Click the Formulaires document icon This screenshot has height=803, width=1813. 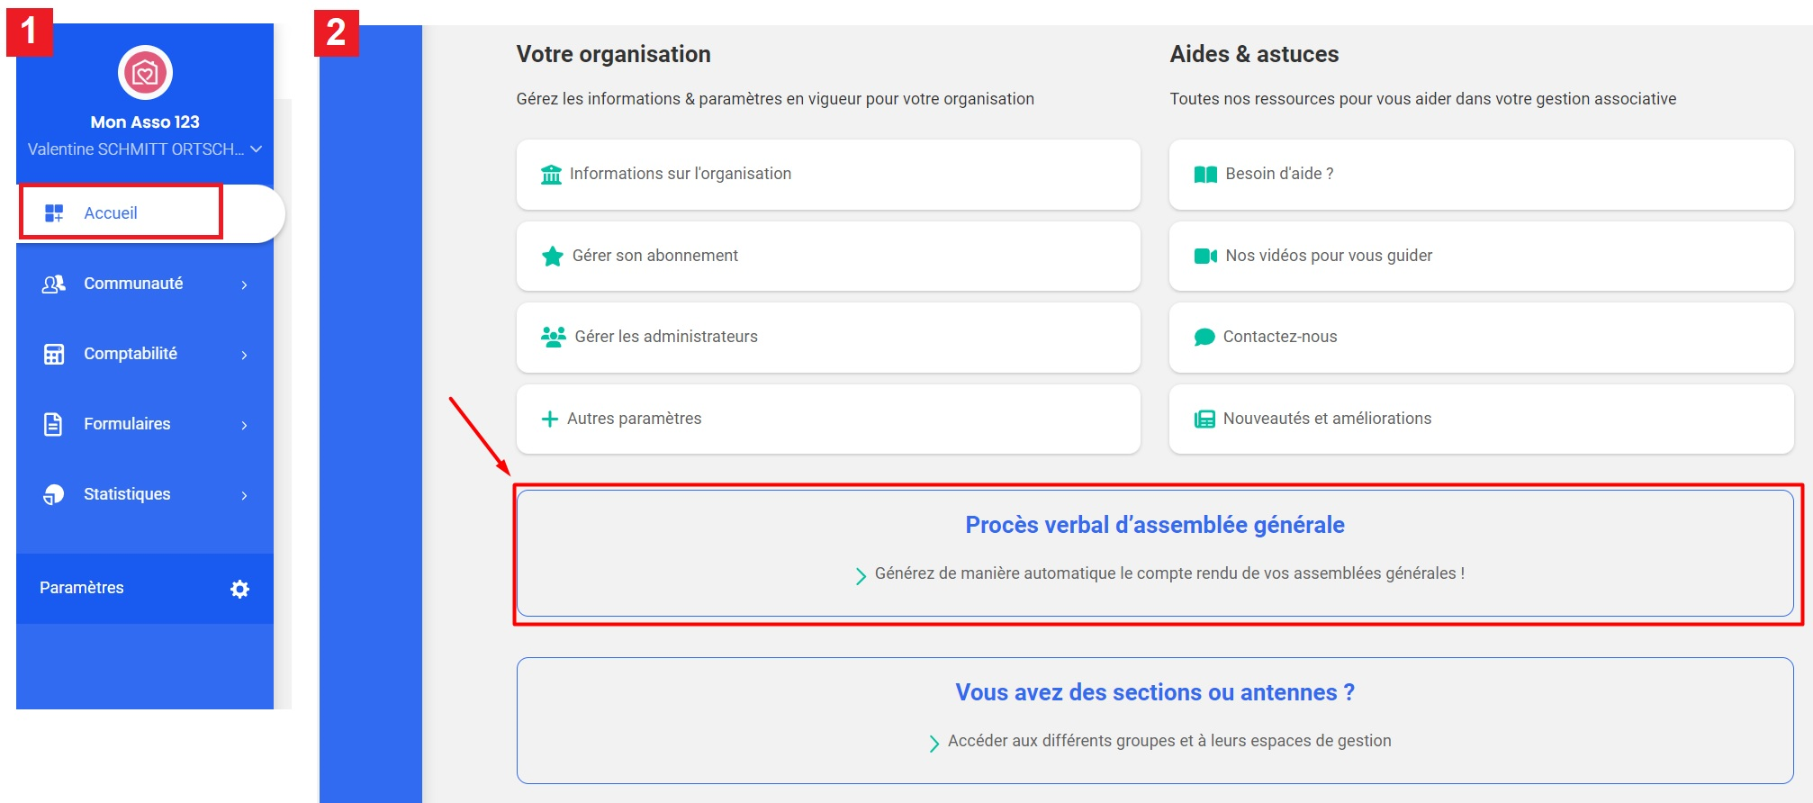(53, 424)
